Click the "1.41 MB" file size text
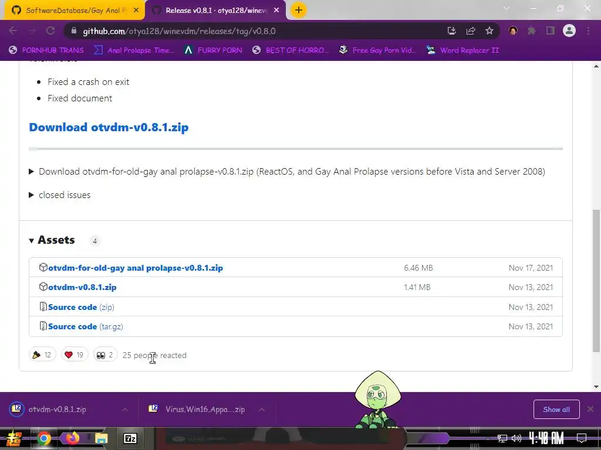This screenshot has width=601, height=450. click(417, 287)
